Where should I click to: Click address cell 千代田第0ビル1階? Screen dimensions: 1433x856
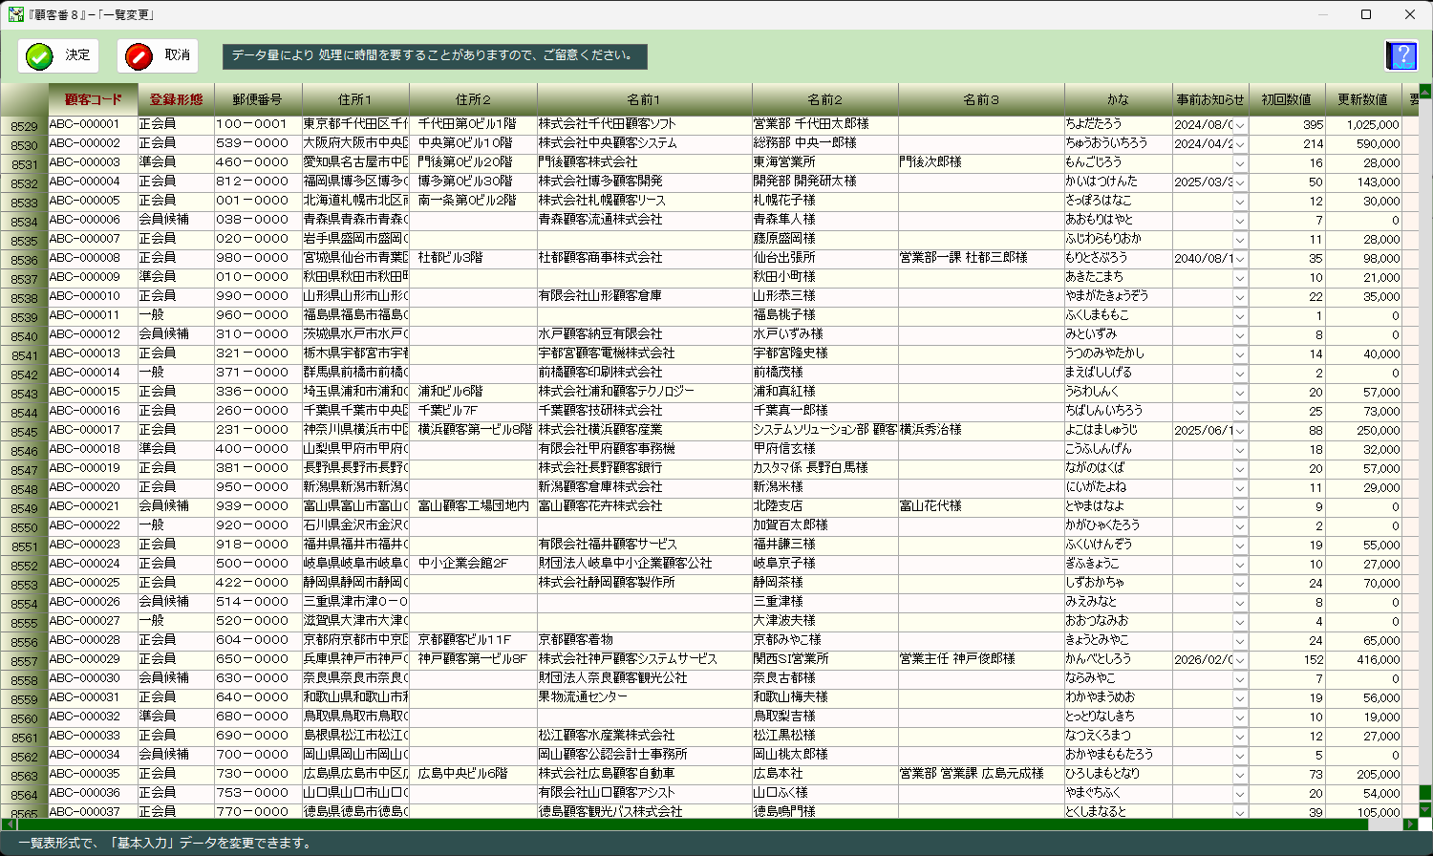click(x=473, y=124)
